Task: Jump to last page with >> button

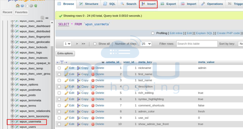Action: tap(83, 44)
